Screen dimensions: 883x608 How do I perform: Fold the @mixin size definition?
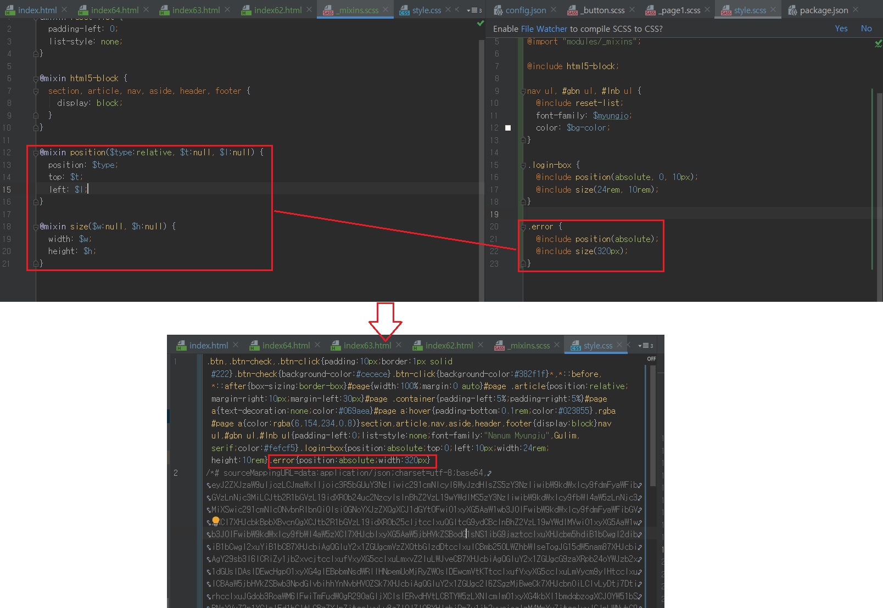pos(36,227)
